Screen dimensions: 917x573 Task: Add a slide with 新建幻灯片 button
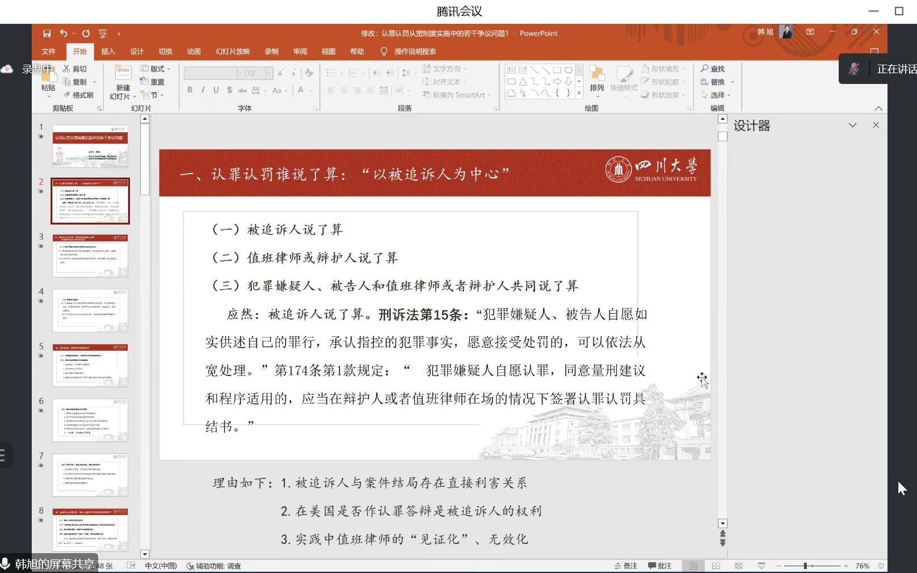[x=123, y=82]
